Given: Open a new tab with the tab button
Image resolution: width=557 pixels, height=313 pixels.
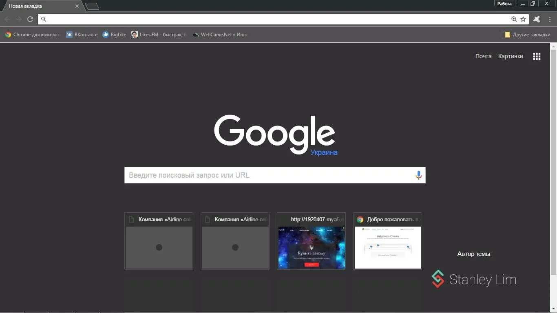Looking at the screenshot, I should click(92, 6).
